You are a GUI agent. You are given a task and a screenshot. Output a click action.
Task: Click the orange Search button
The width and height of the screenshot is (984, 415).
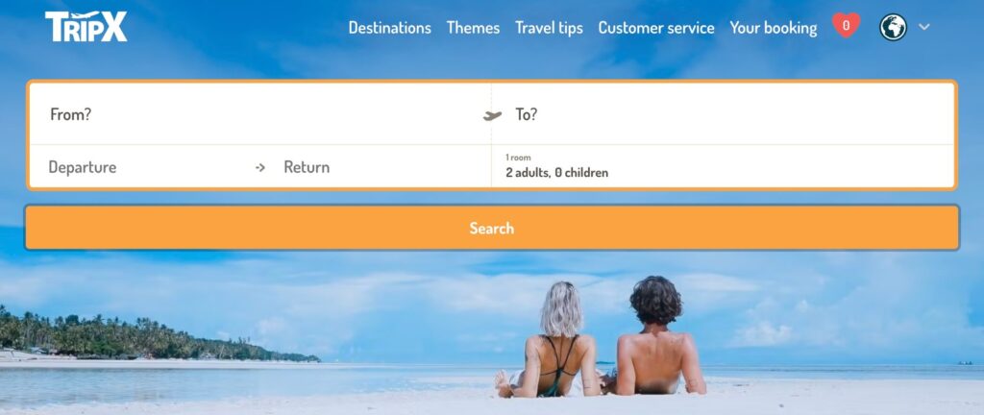pyautogui.click(x=492, y=228)
